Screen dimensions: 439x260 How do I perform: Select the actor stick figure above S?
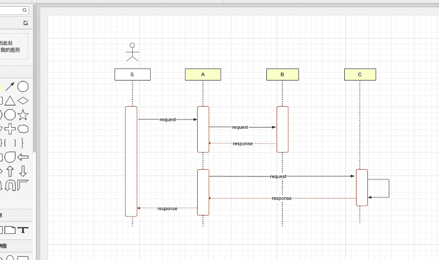132,52
